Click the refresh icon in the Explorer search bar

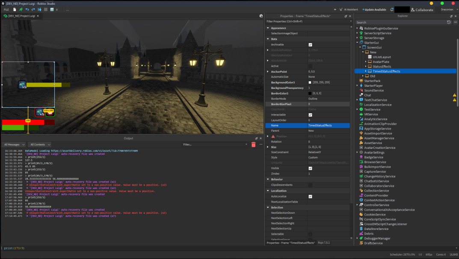pos(448,22)
